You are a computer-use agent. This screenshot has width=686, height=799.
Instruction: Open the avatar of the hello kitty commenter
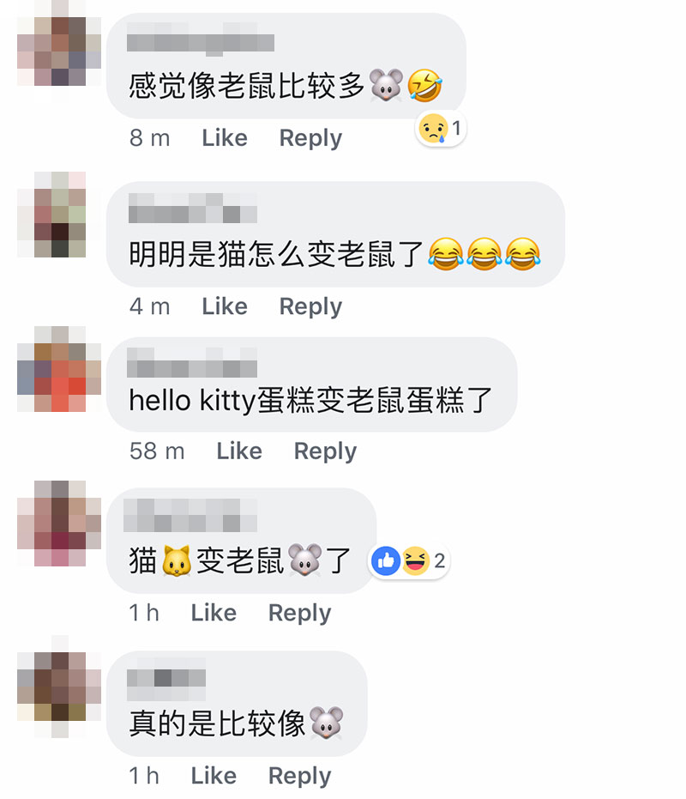pyautogui.click(x=59, y=369)
